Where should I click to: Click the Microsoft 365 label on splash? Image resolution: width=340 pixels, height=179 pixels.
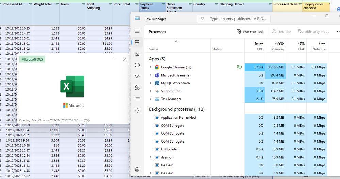[x=32, y=59]
